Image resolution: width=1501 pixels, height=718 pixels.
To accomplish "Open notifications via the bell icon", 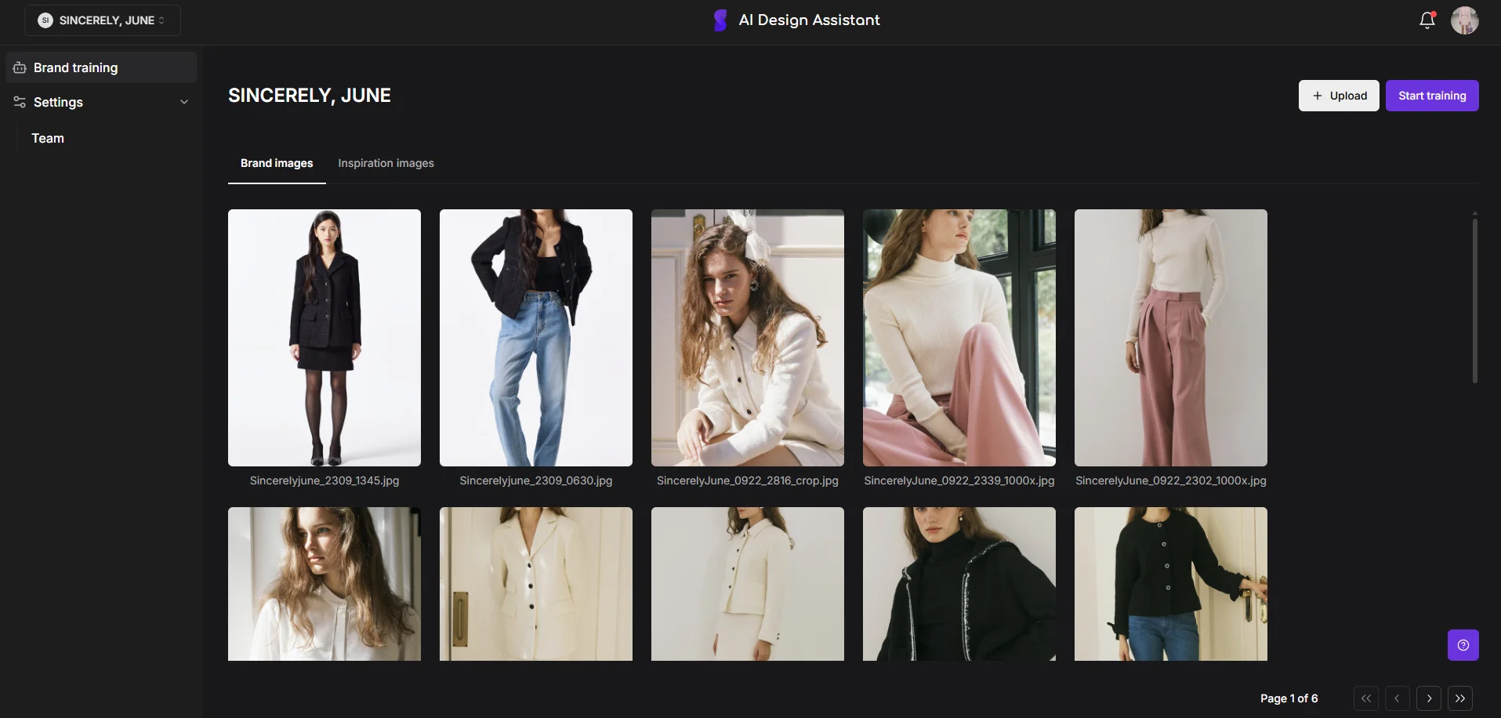I will [x=1426, y=20].
